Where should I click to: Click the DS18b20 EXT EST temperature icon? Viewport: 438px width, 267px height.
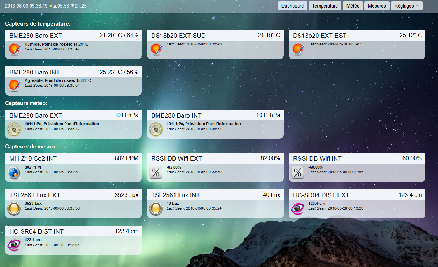tap(298, 49)
